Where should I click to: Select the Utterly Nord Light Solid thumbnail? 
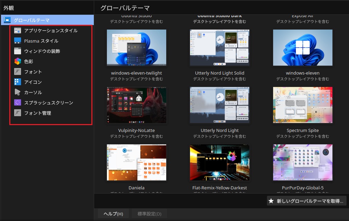[x=219, y=47]
